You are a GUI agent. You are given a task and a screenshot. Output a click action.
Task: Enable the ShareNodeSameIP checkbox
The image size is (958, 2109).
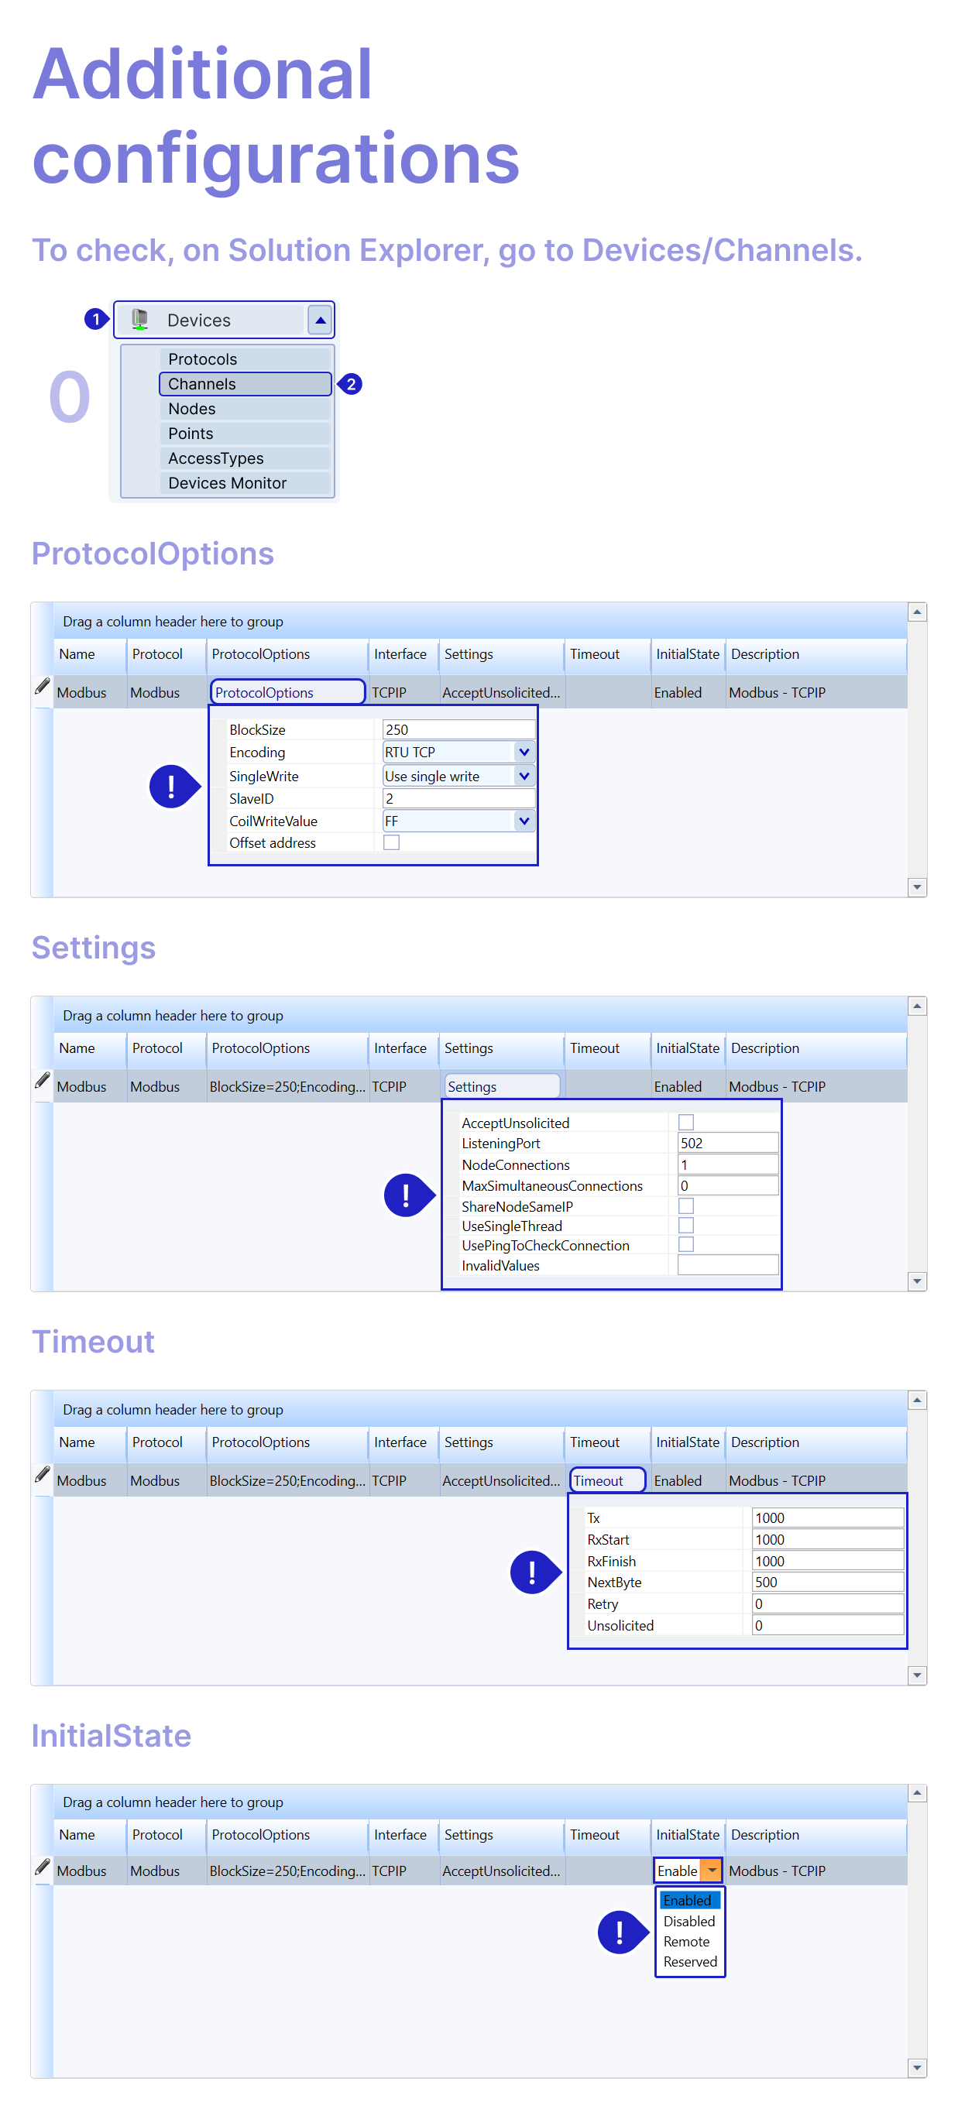click(x=686, y=1206)
